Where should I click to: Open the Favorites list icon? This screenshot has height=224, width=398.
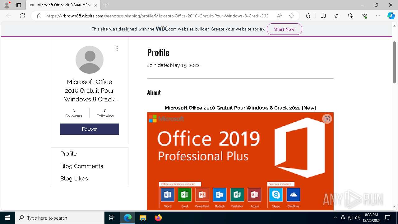337,16
